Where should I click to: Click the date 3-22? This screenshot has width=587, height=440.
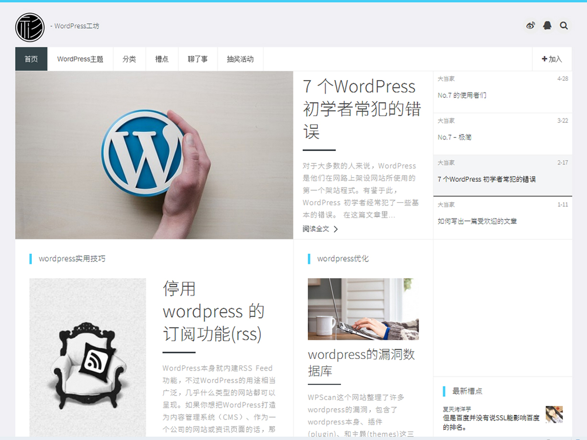click(x=563, y=121)
